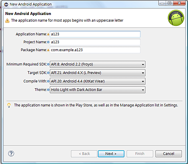The image size is (188, 164).
Task: Click the info icon beside Project Name
Action: click(48, 42)
